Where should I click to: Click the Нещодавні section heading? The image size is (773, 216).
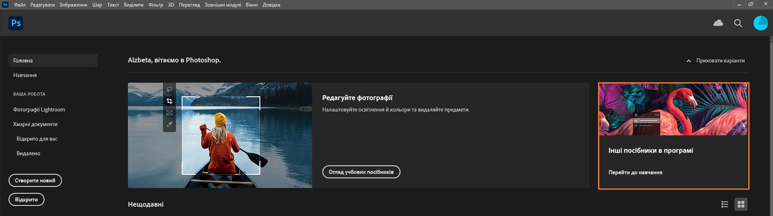tap(146, 204)
